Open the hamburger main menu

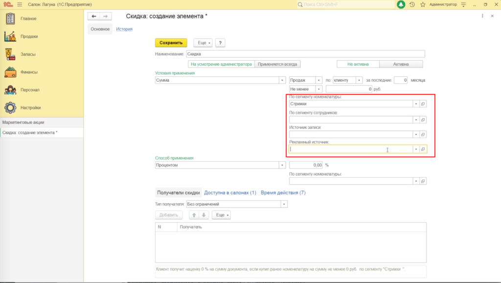point(20,4)
